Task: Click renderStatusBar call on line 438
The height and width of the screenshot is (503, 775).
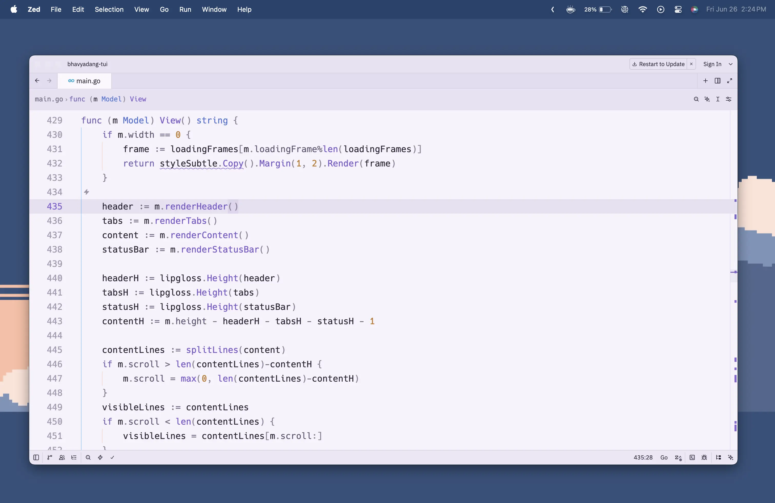Action: 220,249
